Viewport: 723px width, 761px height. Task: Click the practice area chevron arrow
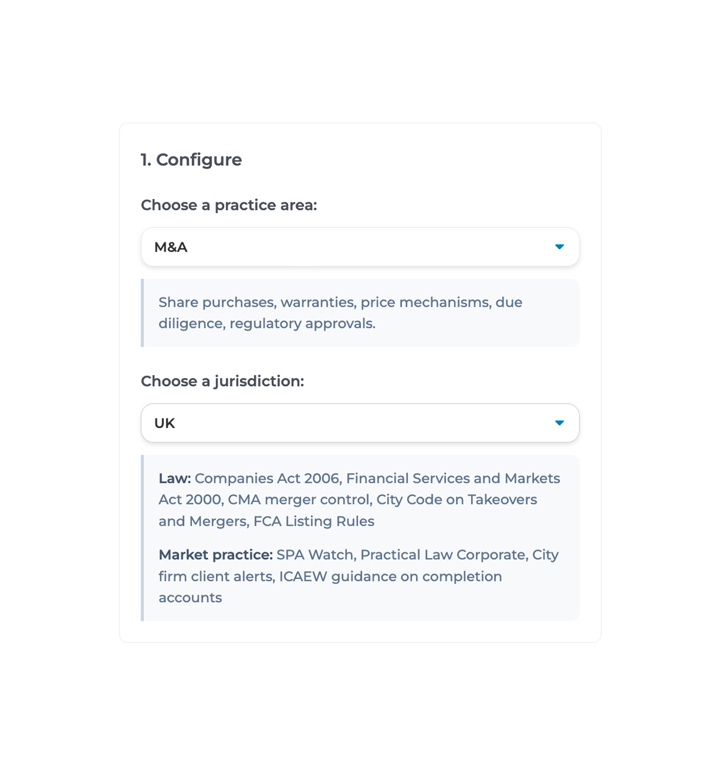(559, 247)
